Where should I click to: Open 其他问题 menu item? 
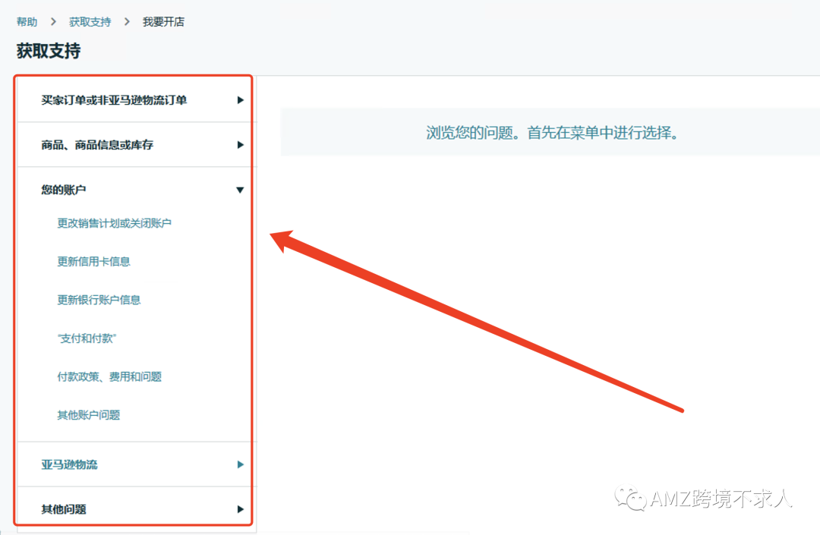pos(64,509)
